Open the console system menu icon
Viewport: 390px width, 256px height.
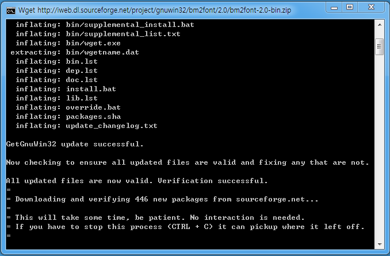[x=11, y=10]
